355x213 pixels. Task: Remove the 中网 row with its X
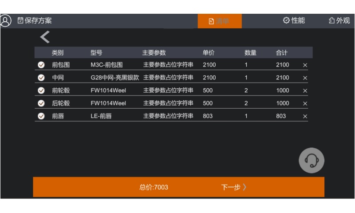[305, 78]
